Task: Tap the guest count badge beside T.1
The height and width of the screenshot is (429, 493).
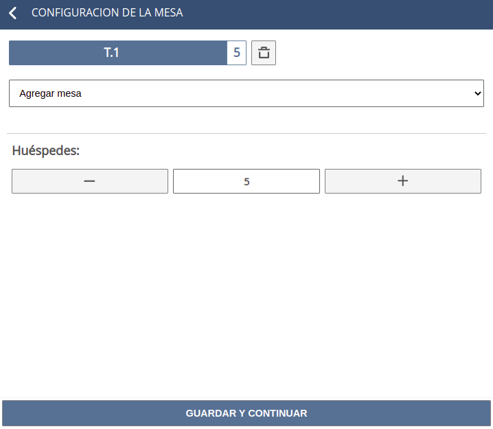Action: (x=237, y=53)
